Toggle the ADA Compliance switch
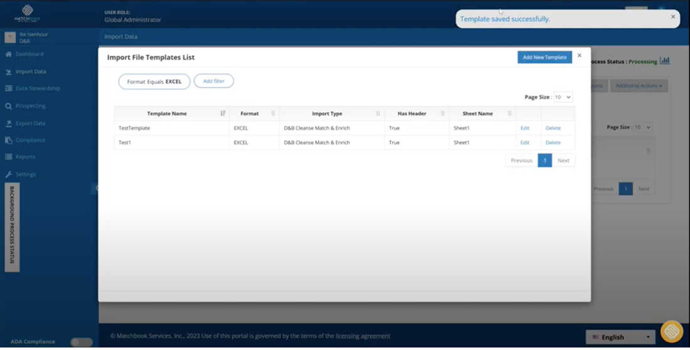Viewport: 690px width, 350px height. 82,342
